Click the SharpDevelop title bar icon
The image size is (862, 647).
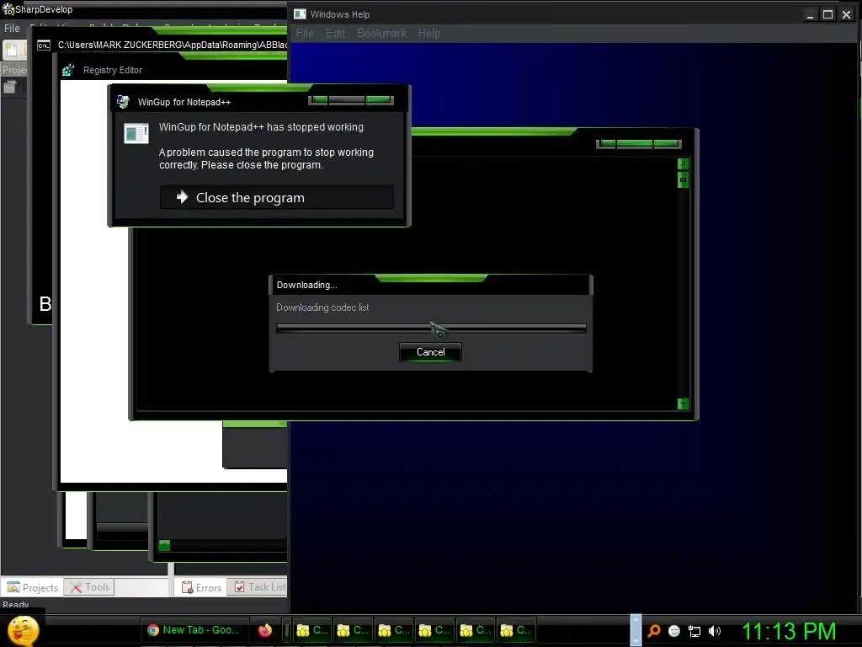click(x=8, y=8)
